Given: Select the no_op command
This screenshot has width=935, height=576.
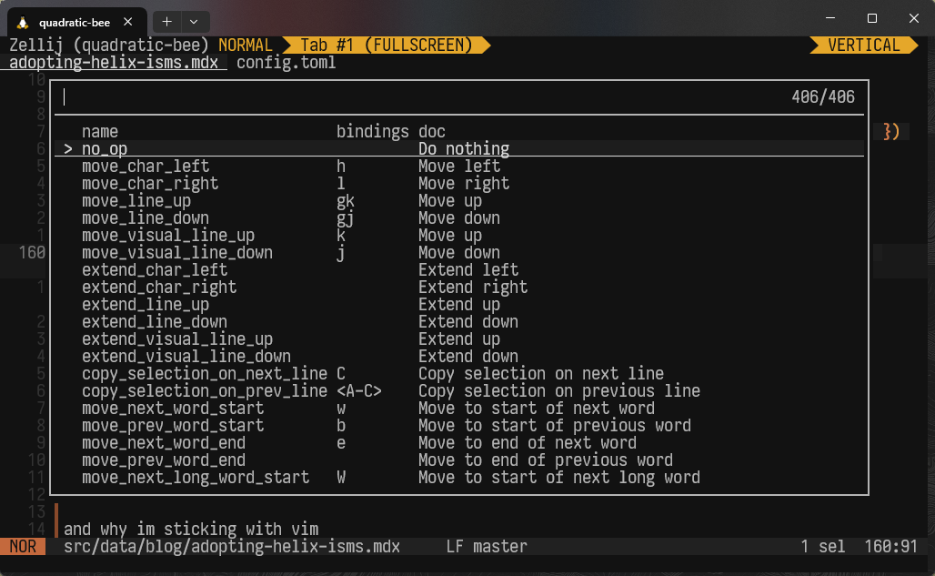Looking at the screenshot, I should click(x=459, y=148).
